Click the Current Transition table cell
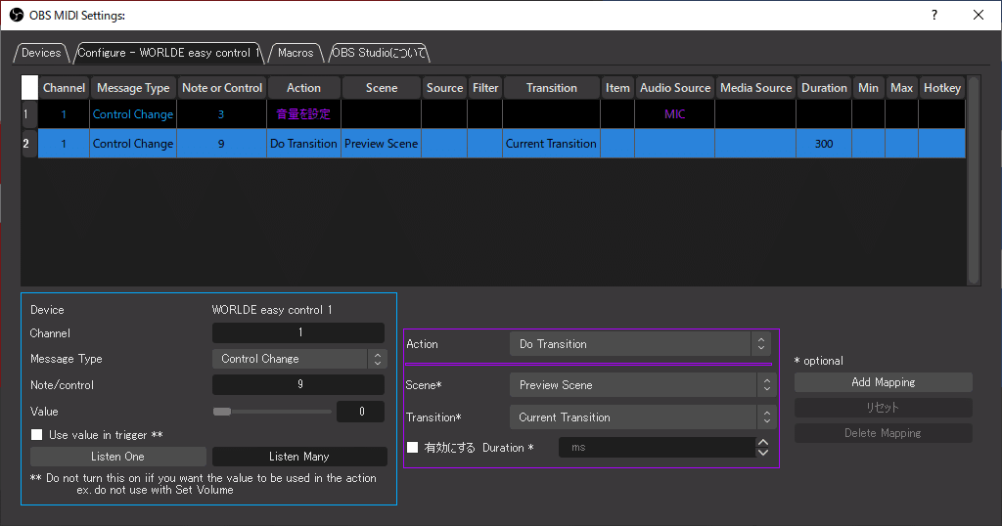Viewport: 1002px width, 526px height. point(552,144)
